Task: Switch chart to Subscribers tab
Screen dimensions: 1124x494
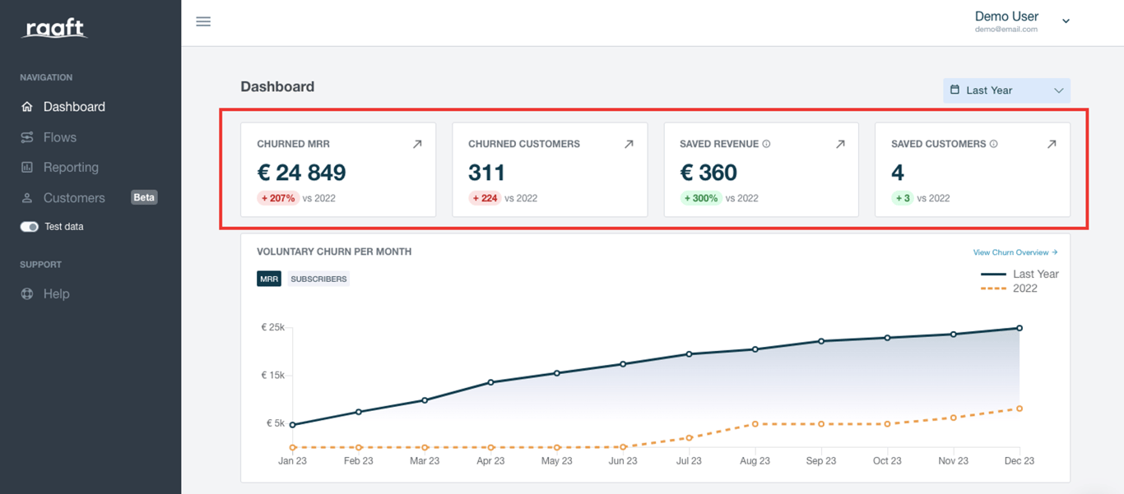Action: click(x=318, y=279)
